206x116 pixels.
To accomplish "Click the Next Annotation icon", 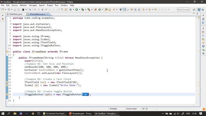I will pos(144,9).
